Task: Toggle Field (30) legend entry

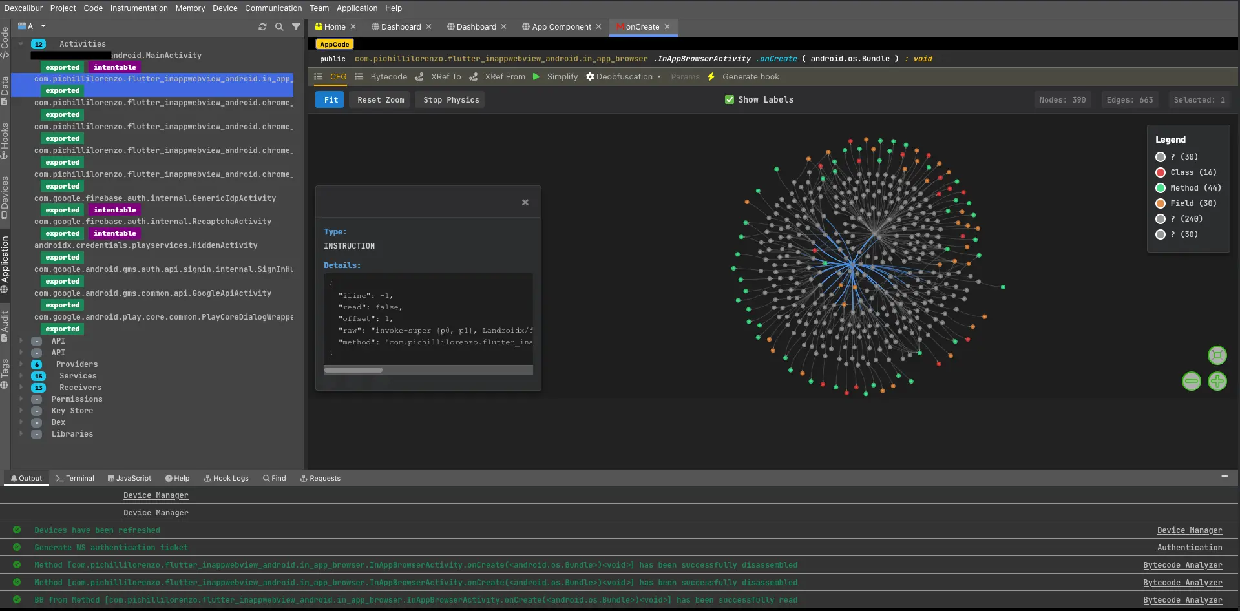Action: tap(1186, 203)
